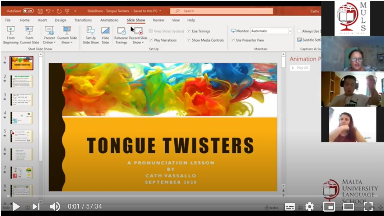Screen dimensions: 384x216
Task: Enable miniplayer mode
Action: point(329,207)
